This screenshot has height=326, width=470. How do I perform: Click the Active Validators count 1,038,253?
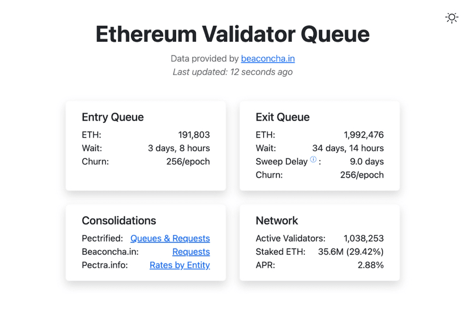(x=363, y=238)
